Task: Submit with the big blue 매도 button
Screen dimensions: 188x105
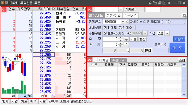Action: tap(177, 48)
